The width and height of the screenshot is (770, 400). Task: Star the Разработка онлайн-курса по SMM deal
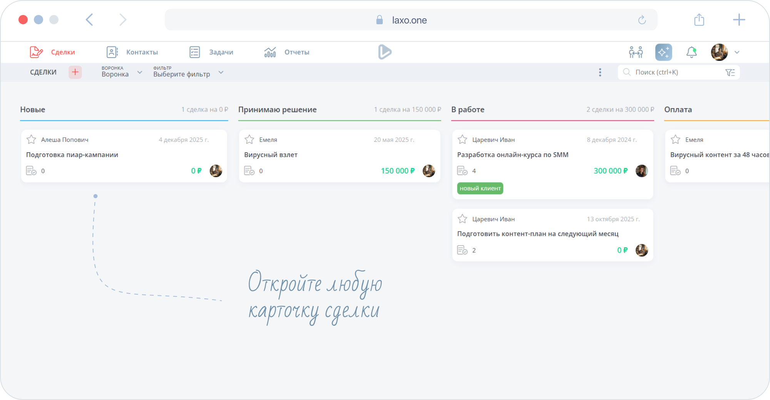point(462,140)
